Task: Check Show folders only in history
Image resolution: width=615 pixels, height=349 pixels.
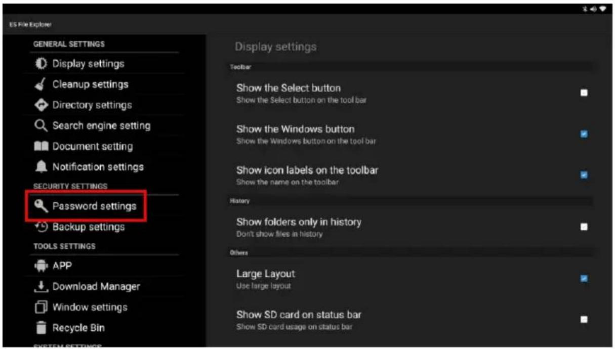Action: 584,227
